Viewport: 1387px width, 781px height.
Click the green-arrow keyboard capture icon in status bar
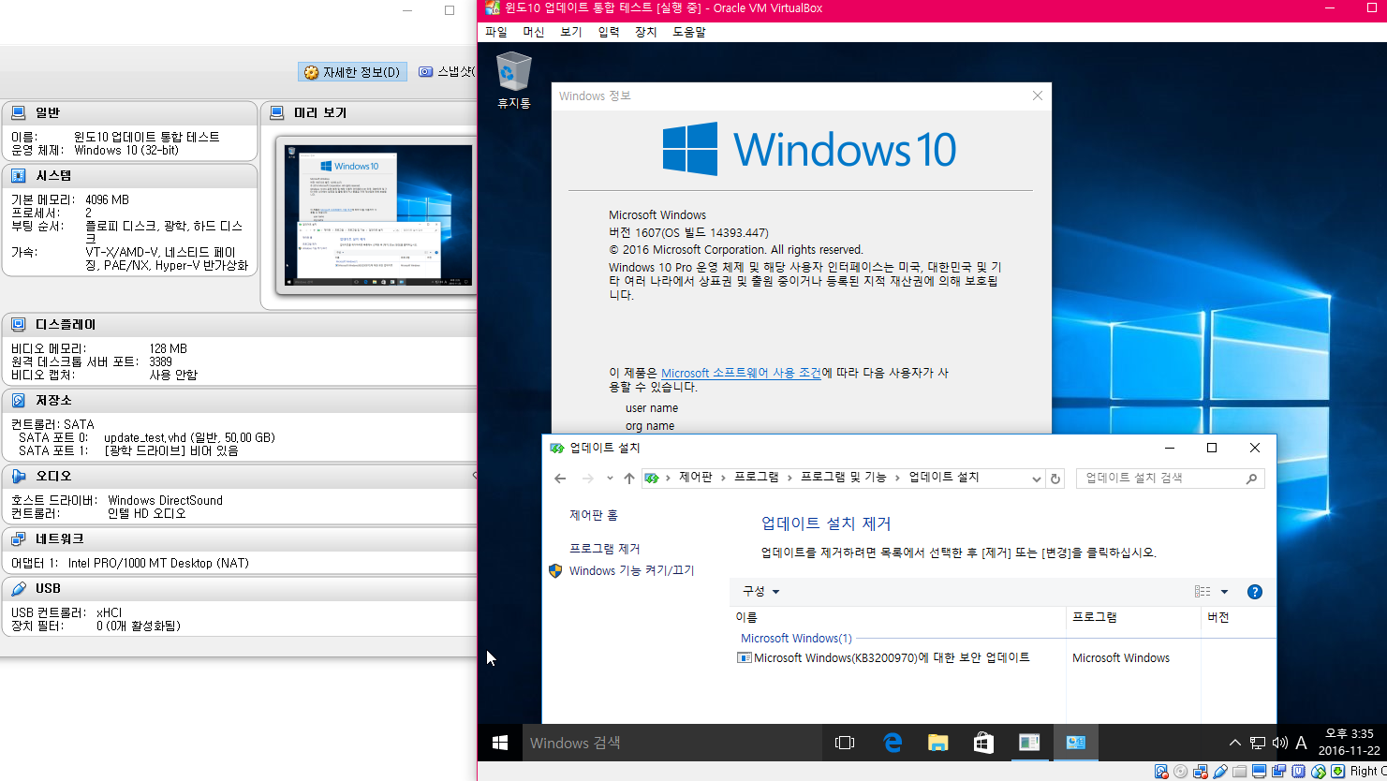1337,772
